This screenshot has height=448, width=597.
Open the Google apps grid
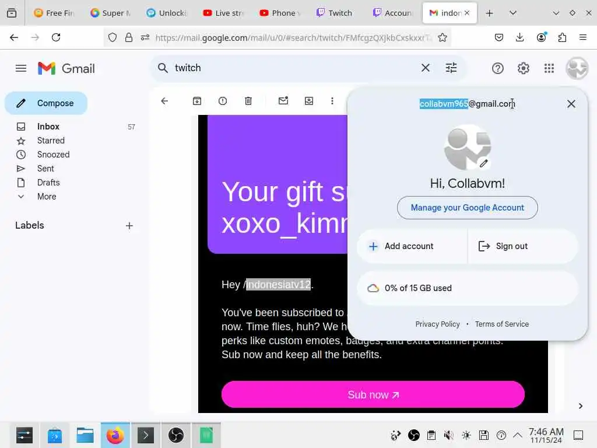pyautogui.click(x=549, y=68)
